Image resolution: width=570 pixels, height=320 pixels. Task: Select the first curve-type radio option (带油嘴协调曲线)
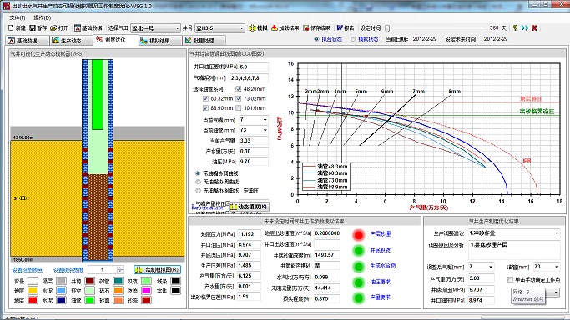coord(198,173)
